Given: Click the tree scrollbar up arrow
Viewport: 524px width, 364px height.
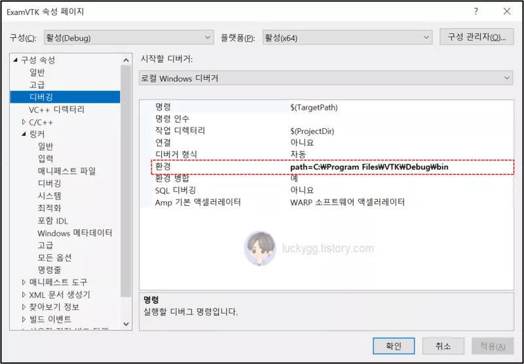Looking at the screenshot, I should tap(126, 60).
